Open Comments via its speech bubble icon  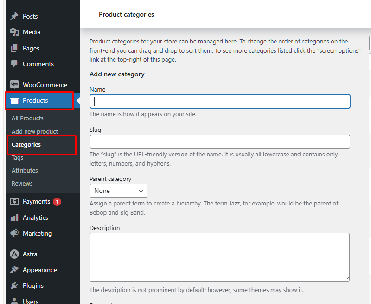pos(14,64)
